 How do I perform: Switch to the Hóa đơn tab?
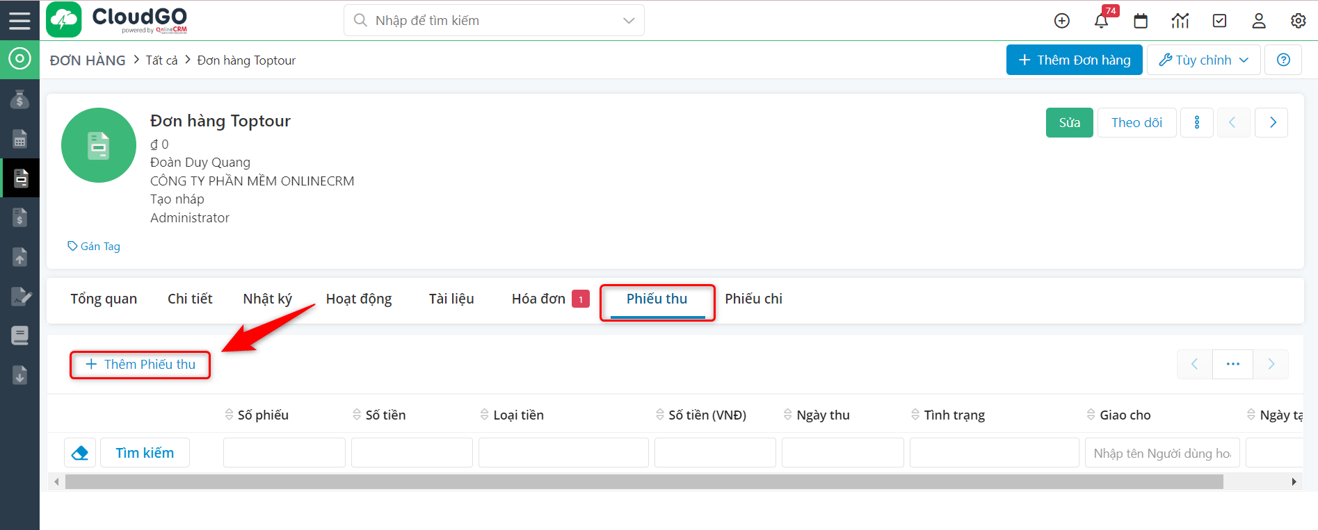click(x=538, y=299)
